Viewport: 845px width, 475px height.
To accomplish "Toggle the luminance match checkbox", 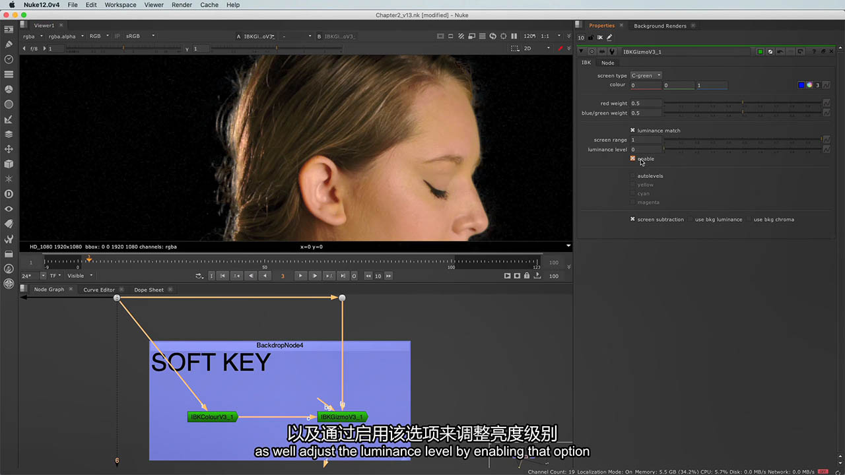I will point(632,131).
